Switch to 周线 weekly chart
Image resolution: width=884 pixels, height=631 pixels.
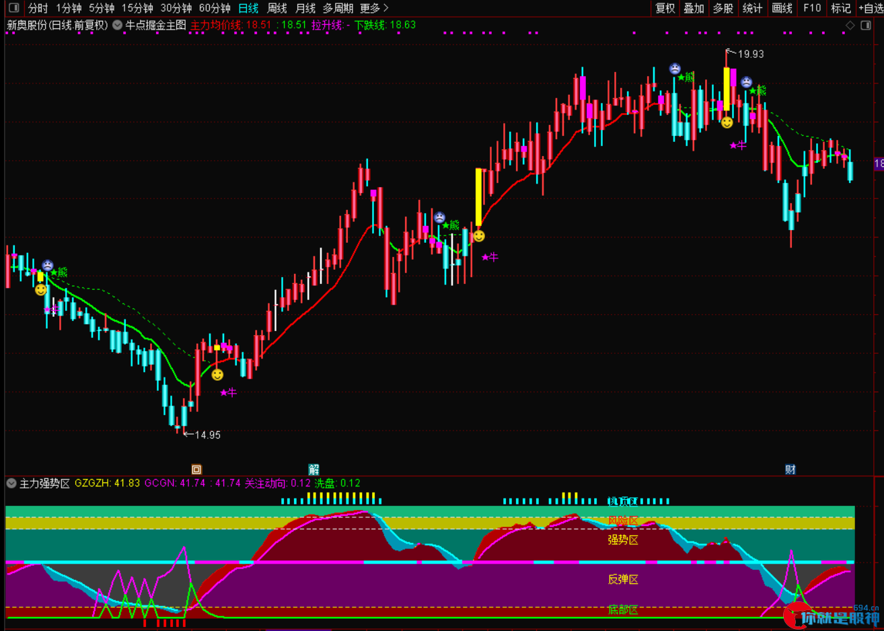tap(277, 8)
